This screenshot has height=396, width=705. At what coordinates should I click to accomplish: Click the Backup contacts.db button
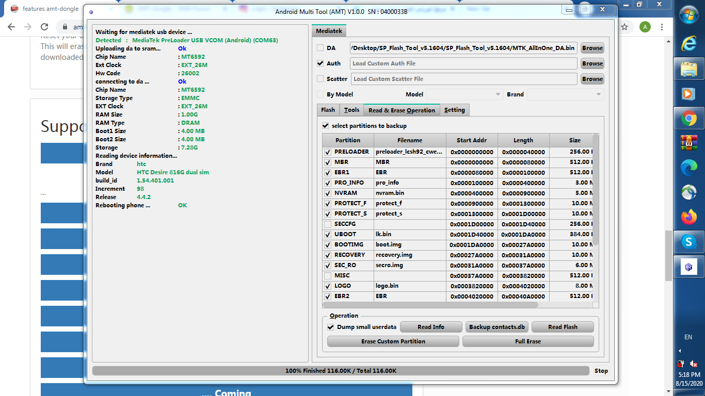tap(497, 327)
